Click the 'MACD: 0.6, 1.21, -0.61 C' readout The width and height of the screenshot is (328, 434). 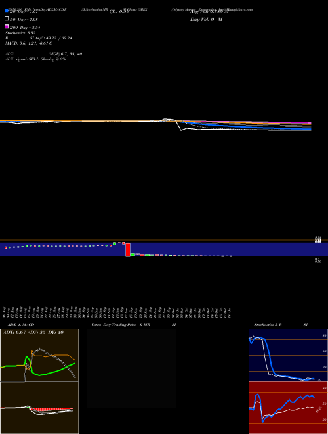click(x=28, y=43)
